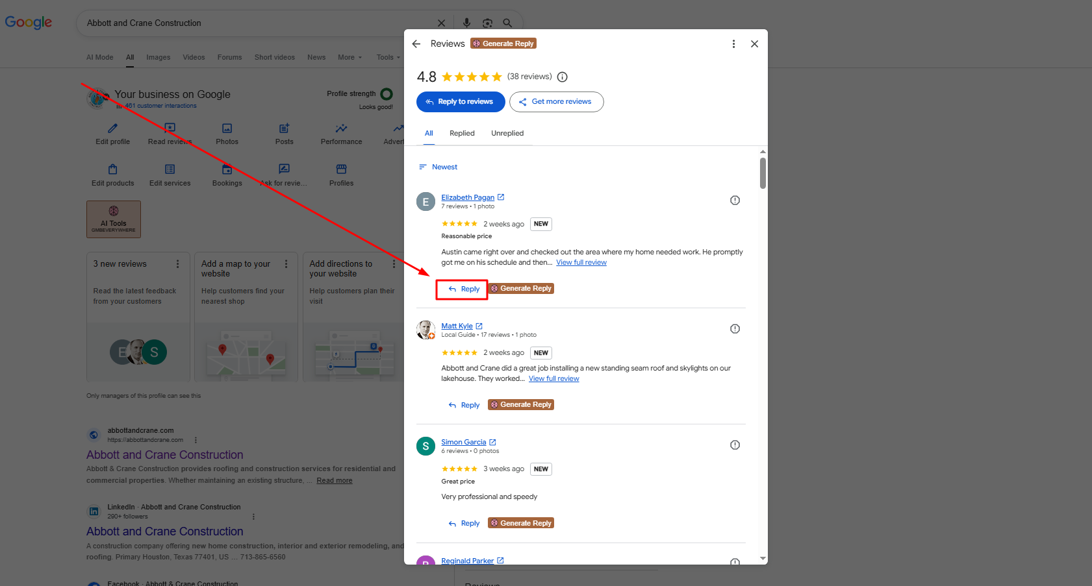Reply to Matt Kyle's review

(x=464, y=405)
